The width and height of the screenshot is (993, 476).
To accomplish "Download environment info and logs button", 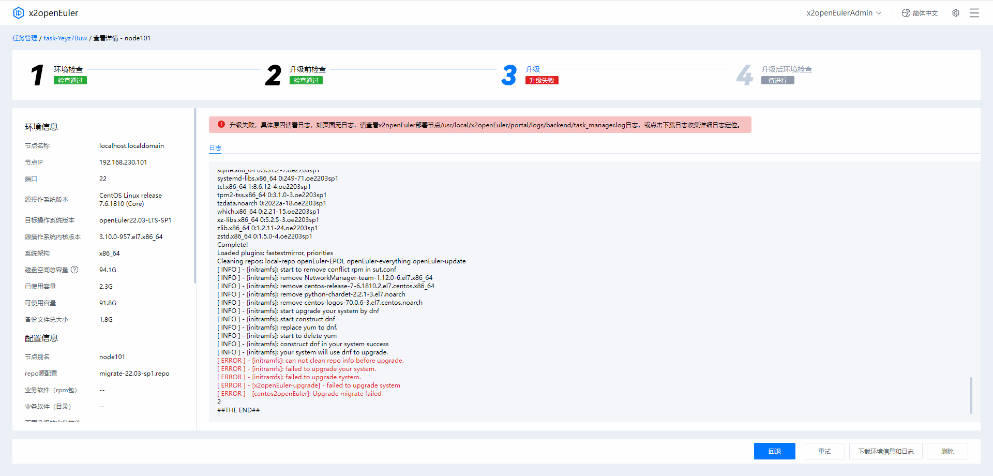I will 886,451.
